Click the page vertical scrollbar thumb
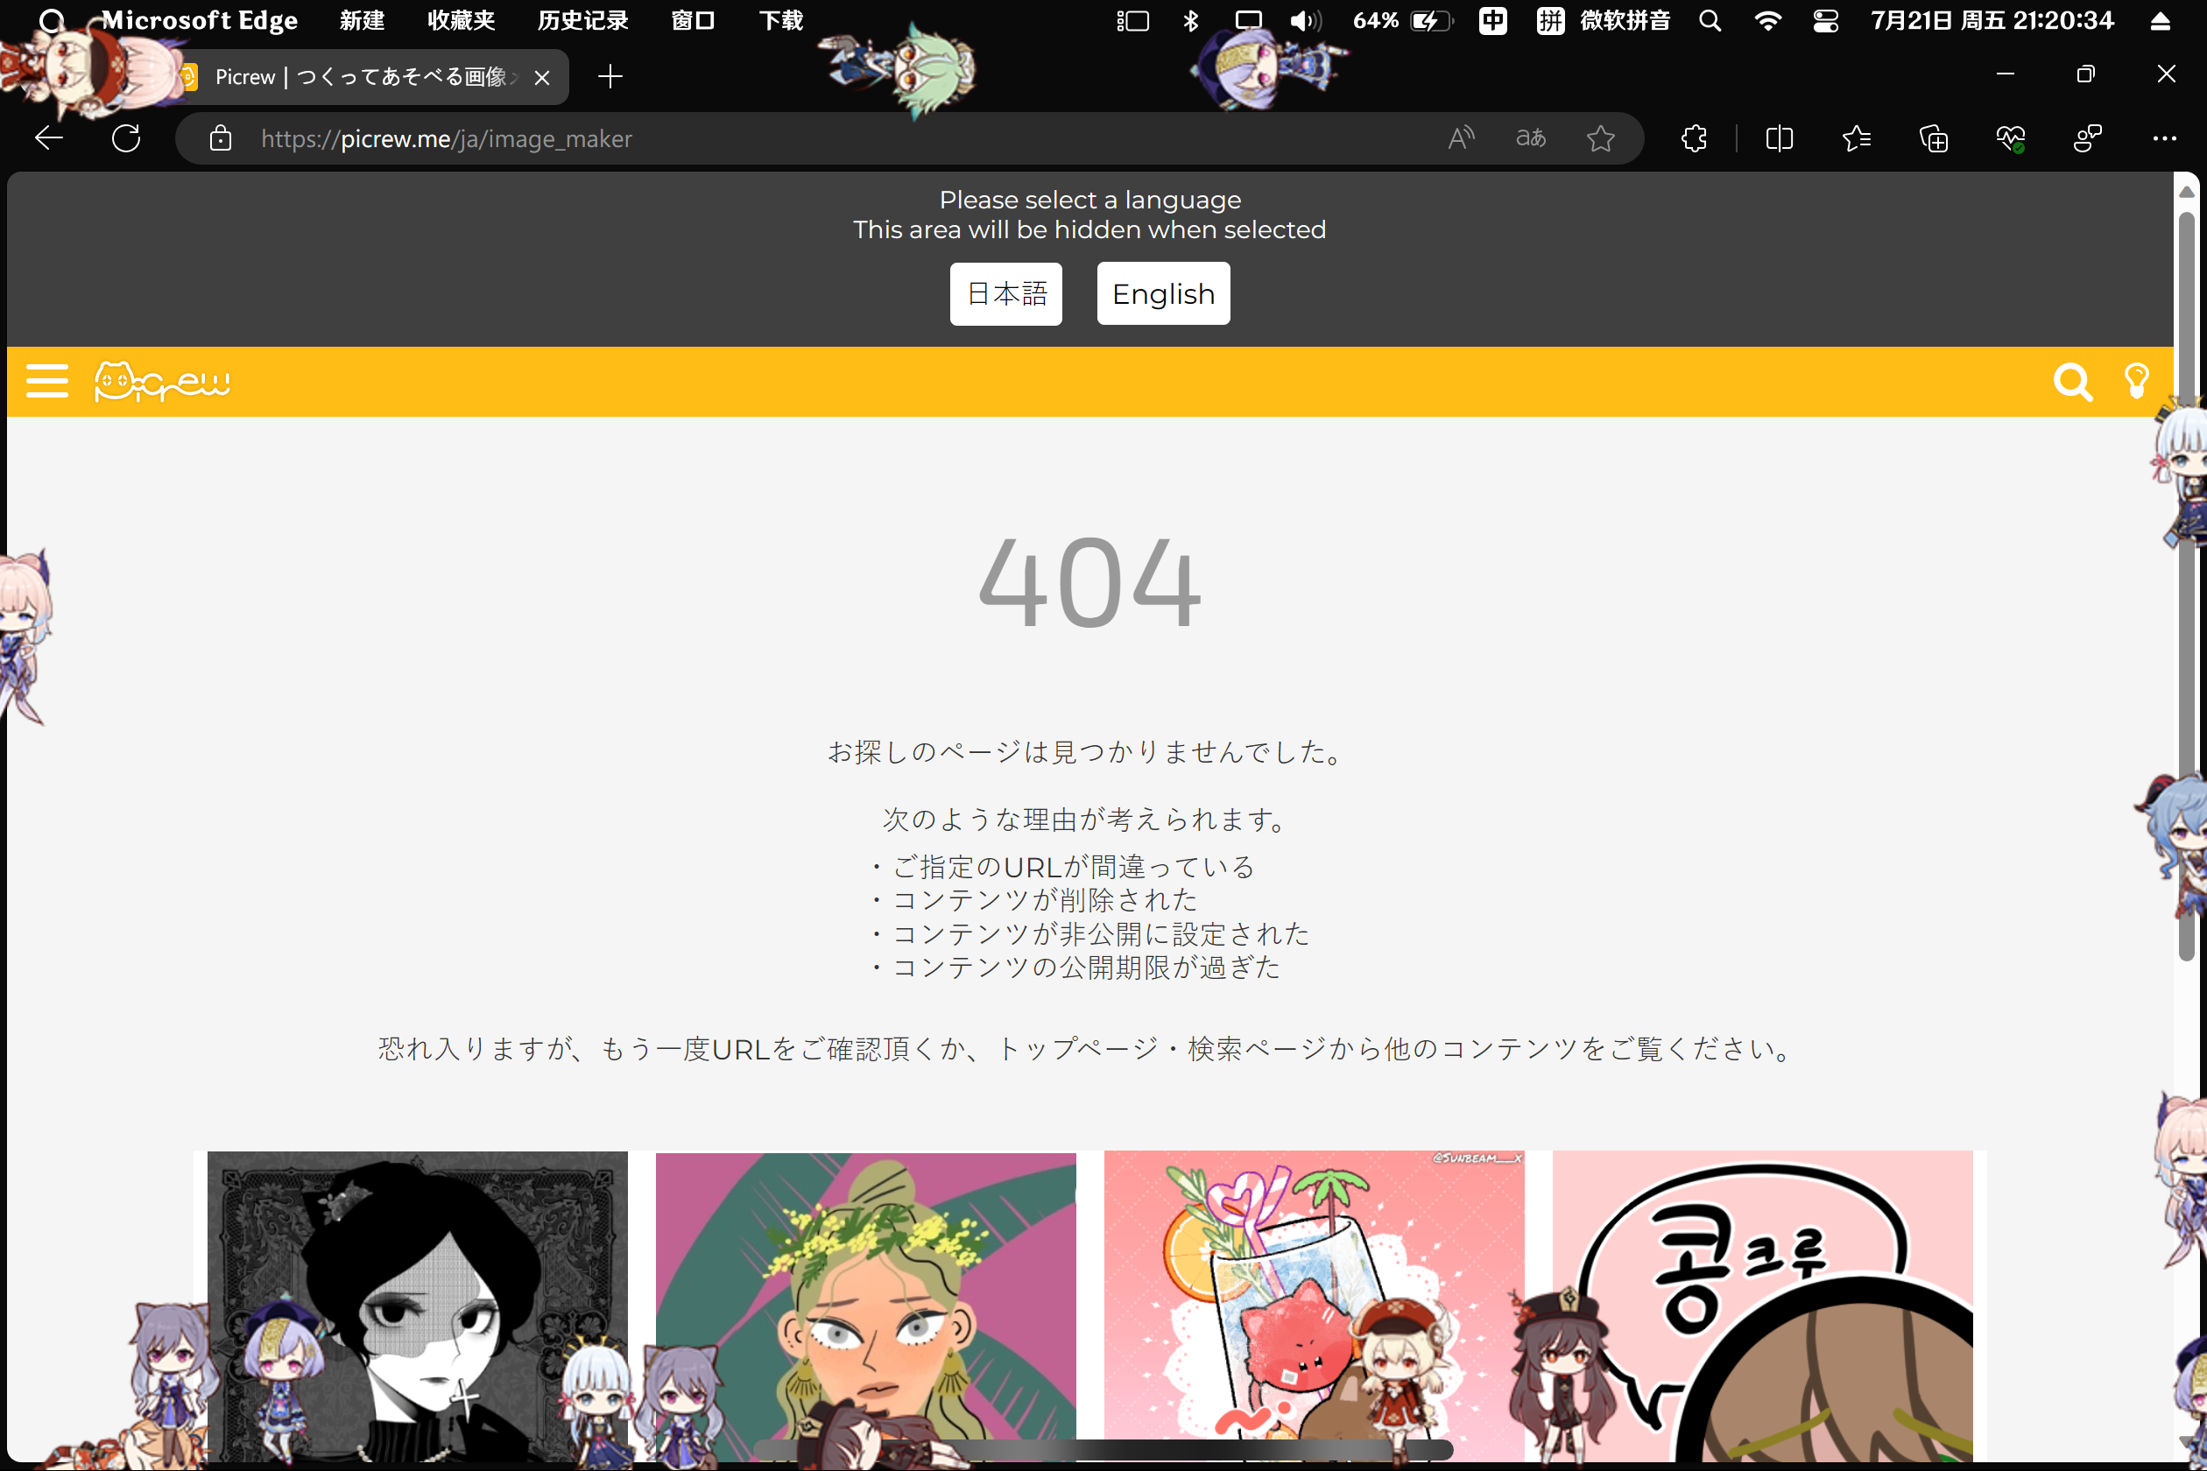 tap(2186, 587)
